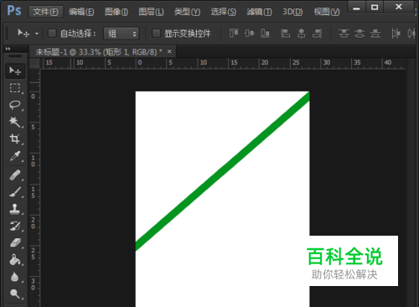The image size is (419, 307).
Task: Select the Eraser tool
Action: point(15,242)
